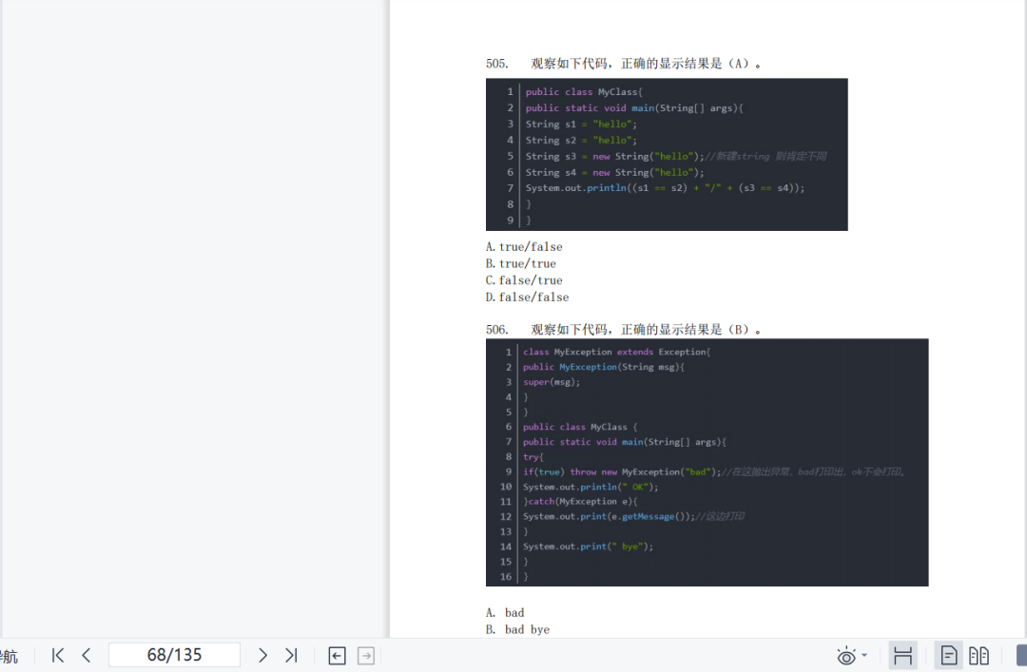This screenshot has width=1027, height=672.
Task: Click question 505 heading text
Action: (x=624, y=64)
